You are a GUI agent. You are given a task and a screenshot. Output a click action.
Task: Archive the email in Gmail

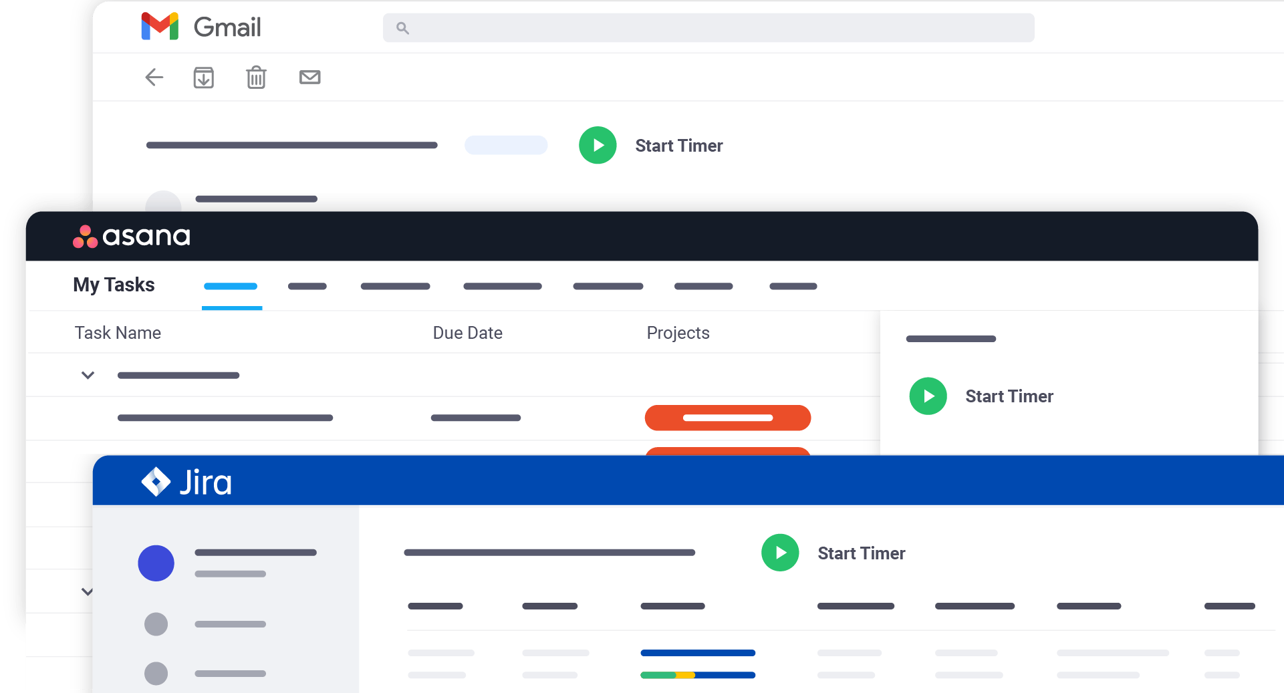[204, 78]
